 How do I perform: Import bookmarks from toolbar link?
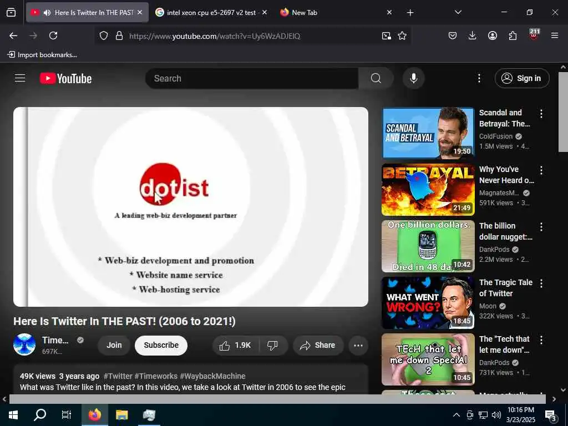42,55
